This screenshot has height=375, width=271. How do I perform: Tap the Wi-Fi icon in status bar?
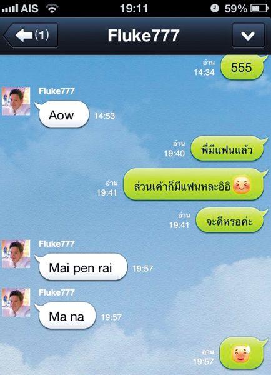point(52,9)
